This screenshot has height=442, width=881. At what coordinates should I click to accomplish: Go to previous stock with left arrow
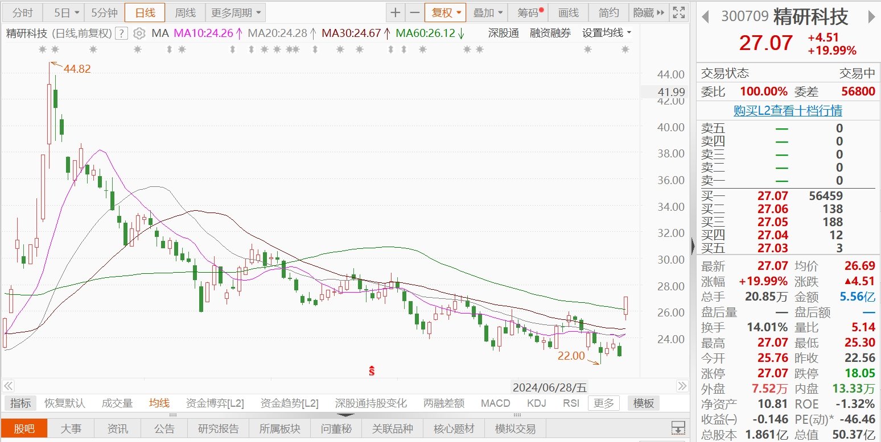(706, 17)
